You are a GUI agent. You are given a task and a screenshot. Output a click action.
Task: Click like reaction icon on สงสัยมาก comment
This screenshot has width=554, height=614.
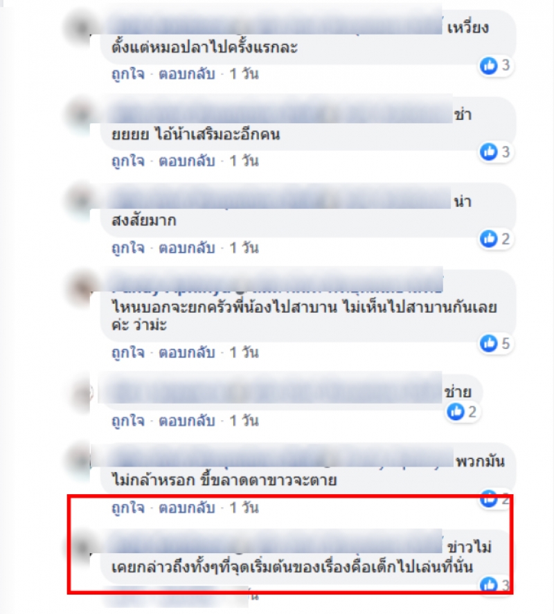[489, 239]
